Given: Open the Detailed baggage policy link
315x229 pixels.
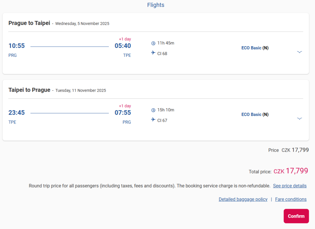Looking at the screenshot, I should (243, 199).
